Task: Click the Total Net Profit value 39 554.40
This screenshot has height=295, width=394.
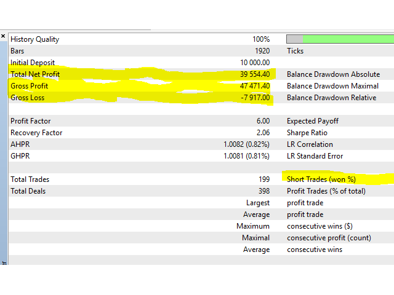Action: (x=254, y=74)
